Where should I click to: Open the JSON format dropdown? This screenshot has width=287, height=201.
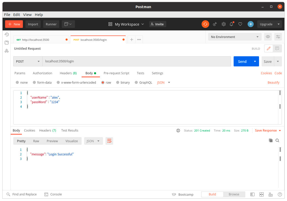click(163, 82)
